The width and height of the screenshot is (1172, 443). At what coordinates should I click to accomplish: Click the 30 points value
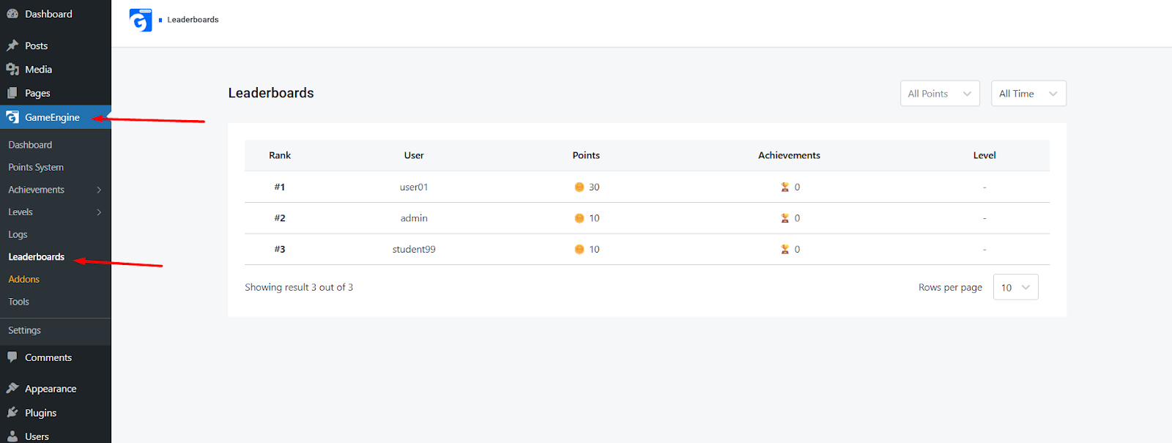click(594, 187)
